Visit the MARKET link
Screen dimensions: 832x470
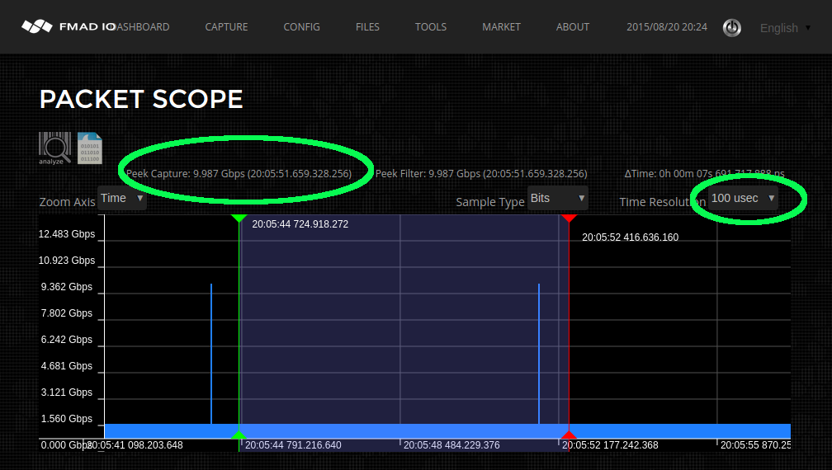(501, 27)
